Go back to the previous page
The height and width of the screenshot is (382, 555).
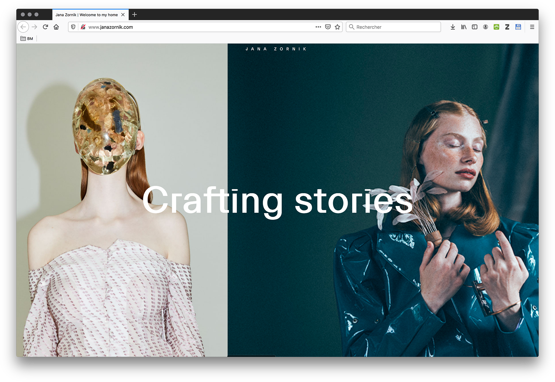[23, 27]
